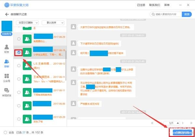The height and width of the screenshot is (137, 195).
Task: Click group avatar of first 2017-06-11 blurred chat
Action: [27, 92]
